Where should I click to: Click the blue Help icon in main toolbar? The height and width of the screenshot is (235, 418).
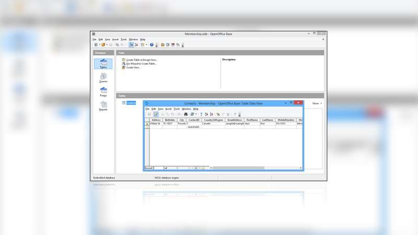click(152, 45)
